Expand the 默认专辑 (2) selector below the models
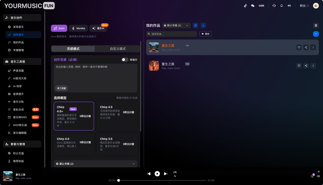Screen dimensions: 323x185 click(x=96, y=164)
